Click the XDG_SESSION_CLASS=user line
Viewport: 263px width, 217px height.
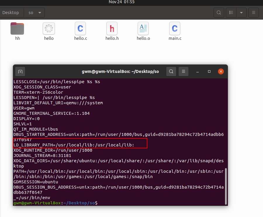[x=42, y=87]
